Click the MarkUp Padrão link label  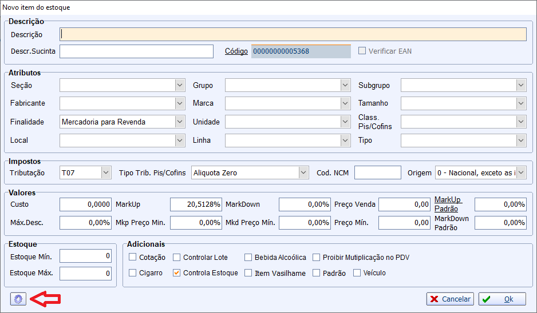448,204
